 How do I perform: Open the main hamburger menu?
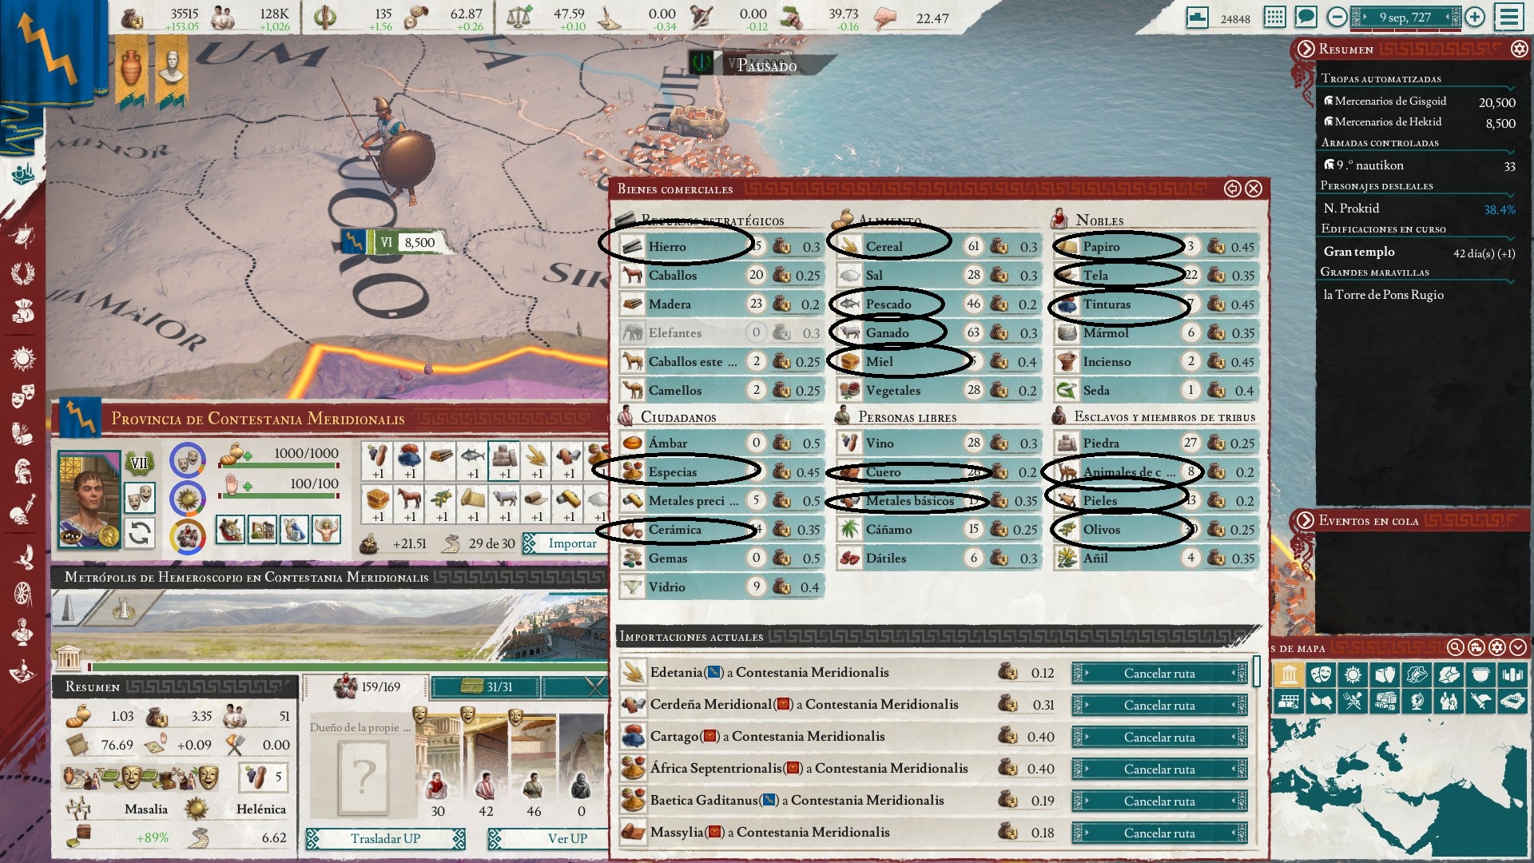(x=1509, y=17)
